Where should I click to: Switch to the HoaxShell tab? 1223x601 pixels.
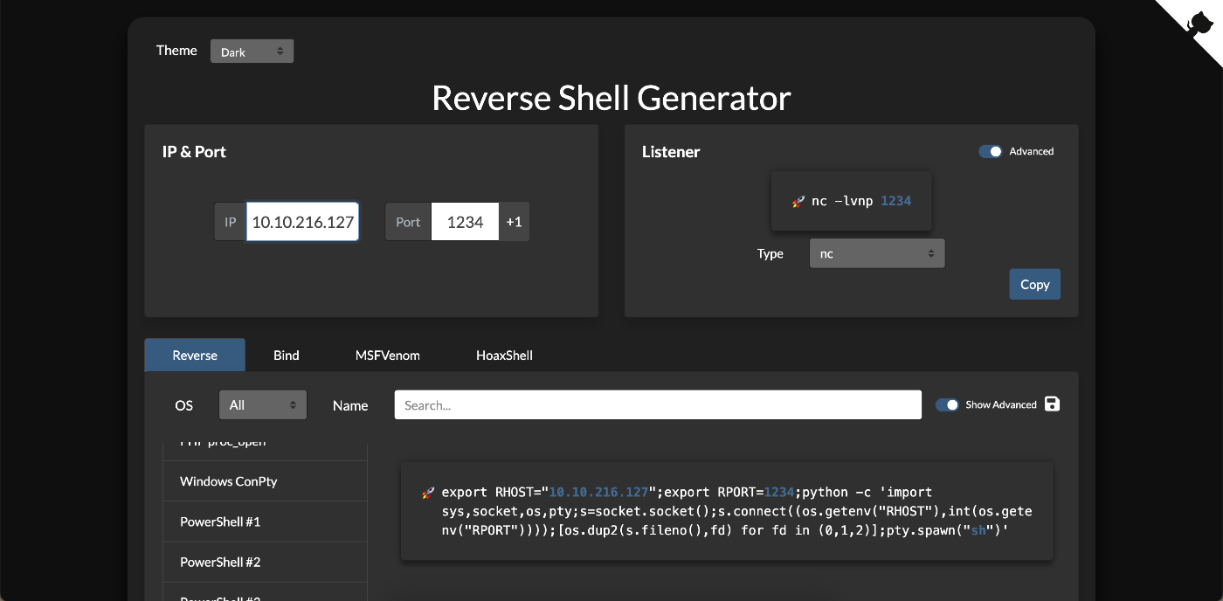point(504,355)
